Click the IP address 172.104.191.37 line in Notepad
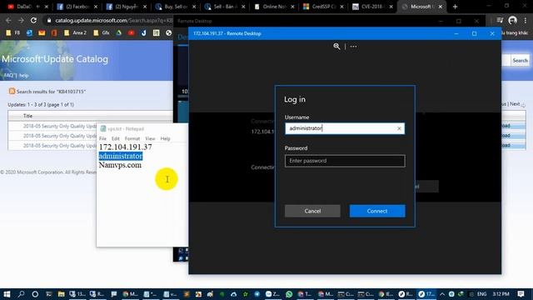Image resolution: width=533 pixels, height=300 pixels. pos(126,147)
